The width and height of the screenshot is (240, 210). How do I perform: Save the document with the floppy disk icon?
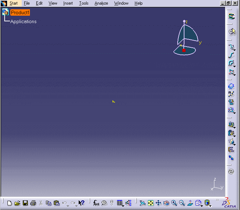tap(25, 203)
